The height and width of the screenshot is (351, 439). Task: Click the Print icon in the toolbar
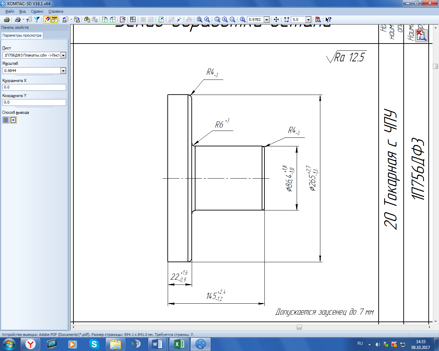point(7,20)
